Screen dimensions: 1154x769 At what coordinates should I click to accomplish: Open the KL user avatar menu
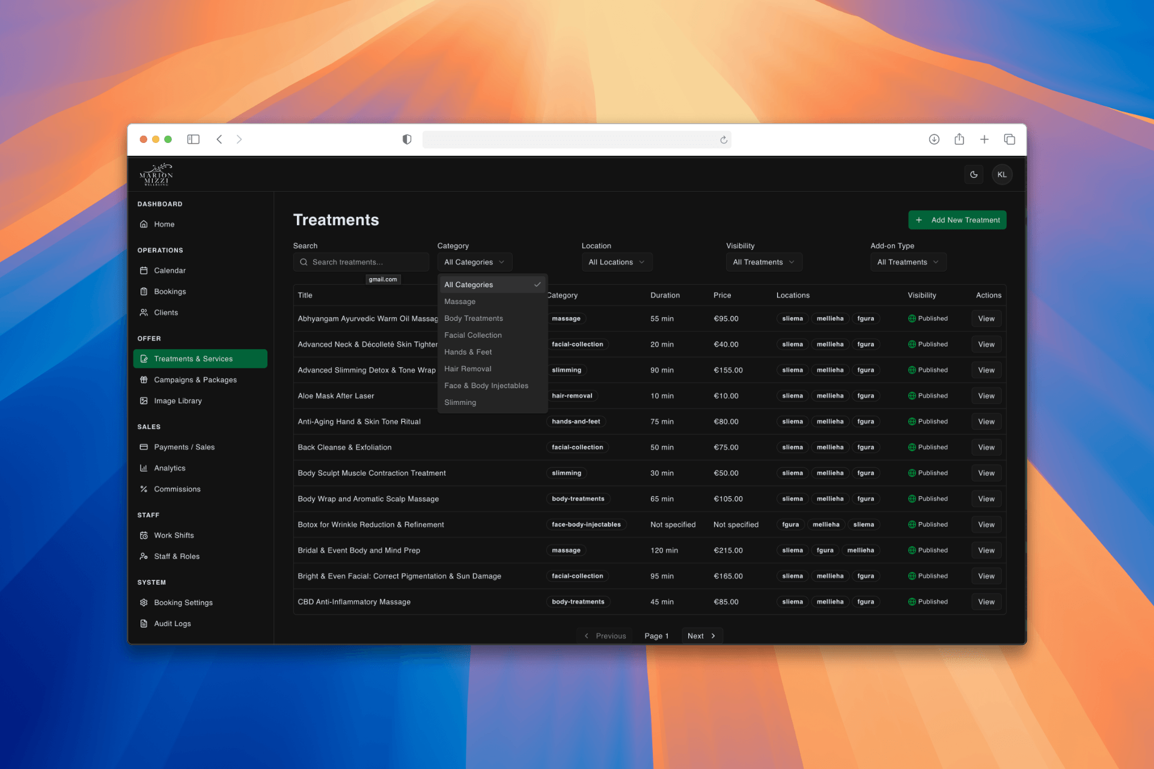1002,175
